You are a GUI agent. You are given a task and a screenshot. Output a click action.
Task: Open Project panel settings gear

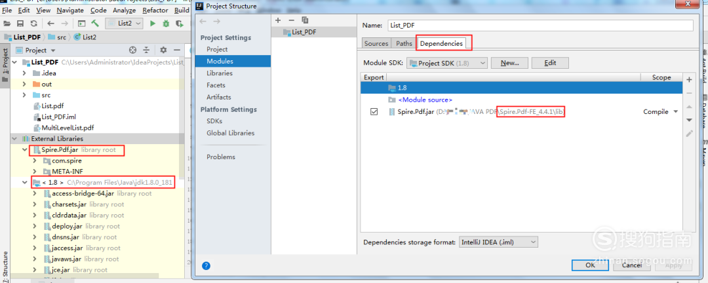tap(163, 50)
